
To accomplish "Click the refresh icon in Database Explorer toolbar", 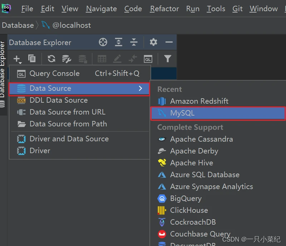I will pos(51,59).
